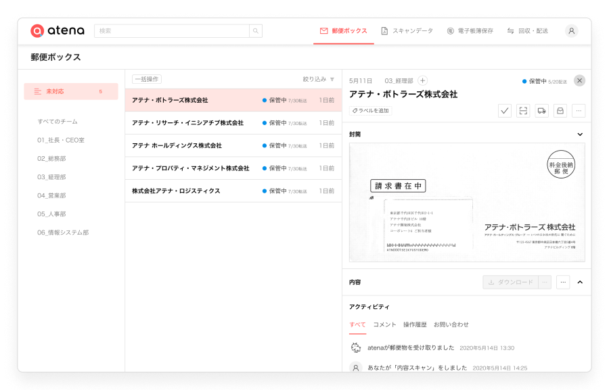
Task: Select 03_経理部 team in sidebar
Action: pyautogui.click(x=51, y=177)
